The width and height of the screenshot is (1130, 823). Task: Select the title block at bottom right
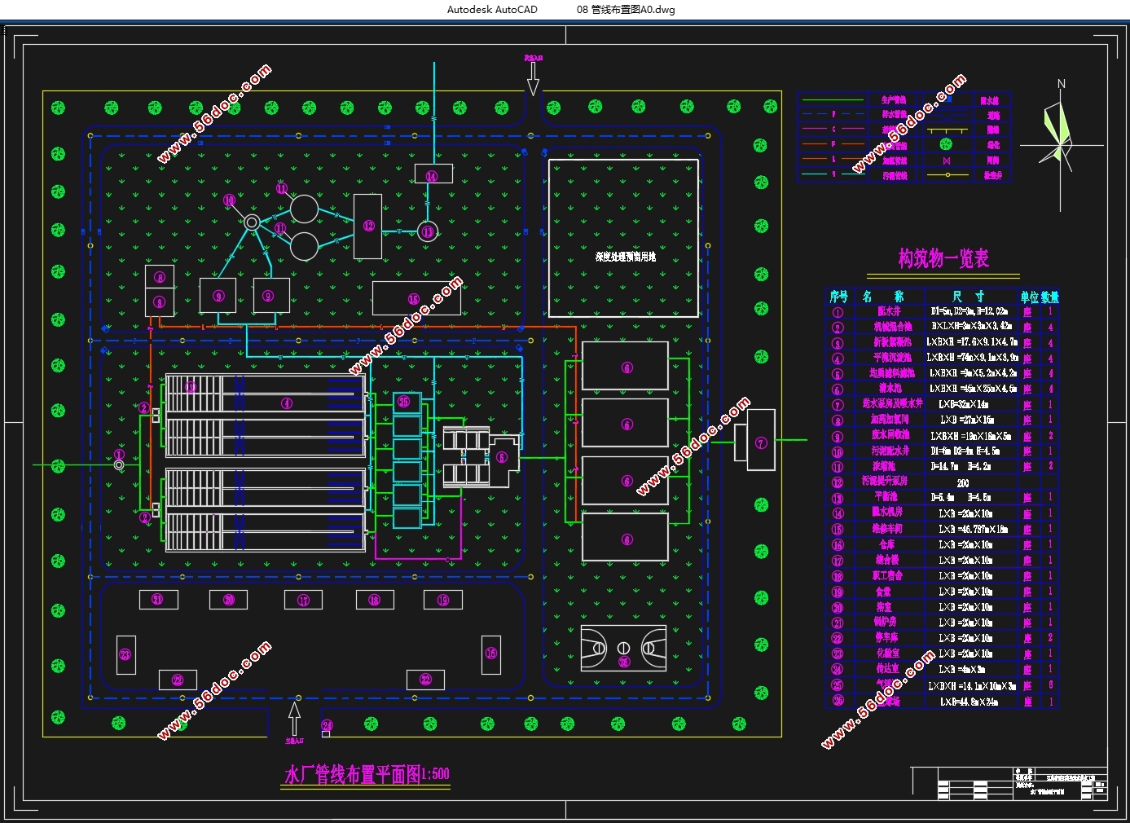pyautogui.click(x=1022, y=783)
